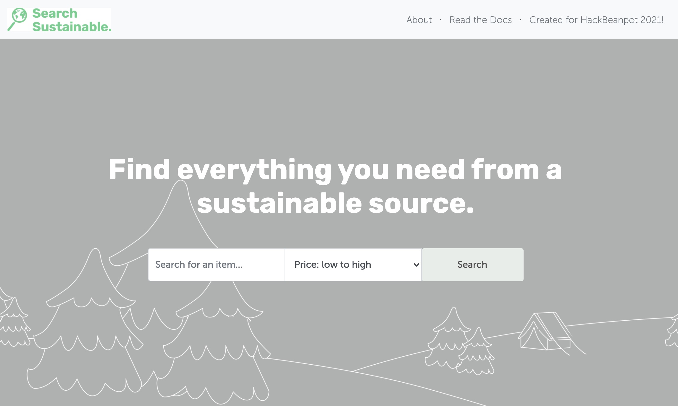Viewport: 678px width, 406px height.
Task: Click the dot separator after Read the Docs
Action: click(x=520, y=20)
